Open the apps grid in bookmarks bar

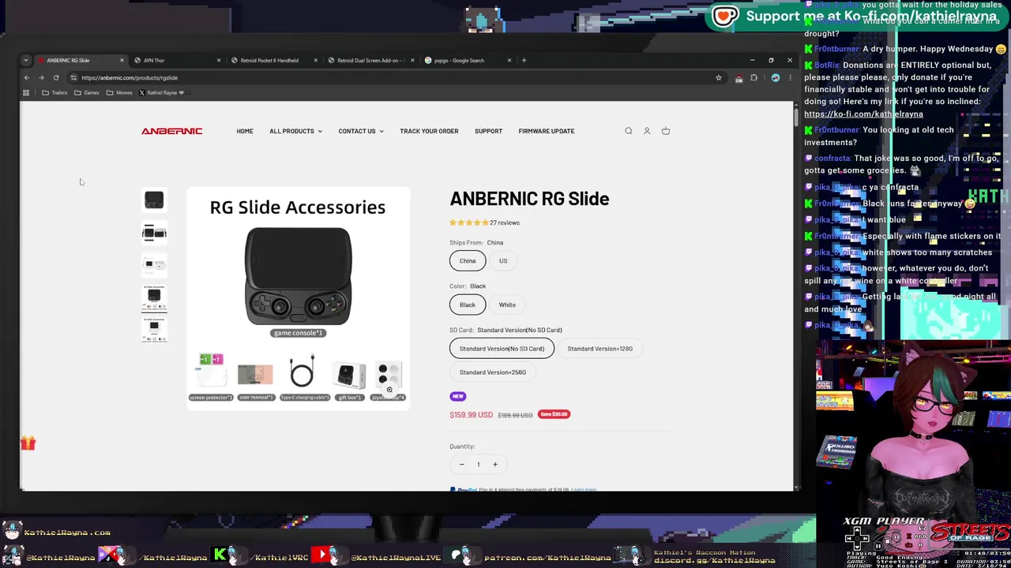26,92
